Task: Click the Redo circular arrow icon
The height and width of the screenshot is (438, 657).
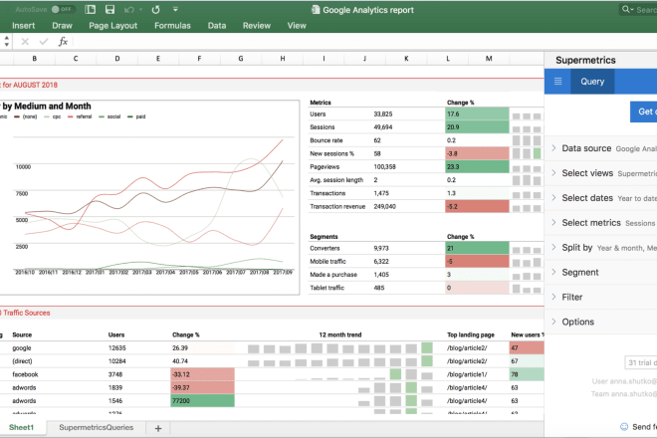Action: [x=156, y=9]
